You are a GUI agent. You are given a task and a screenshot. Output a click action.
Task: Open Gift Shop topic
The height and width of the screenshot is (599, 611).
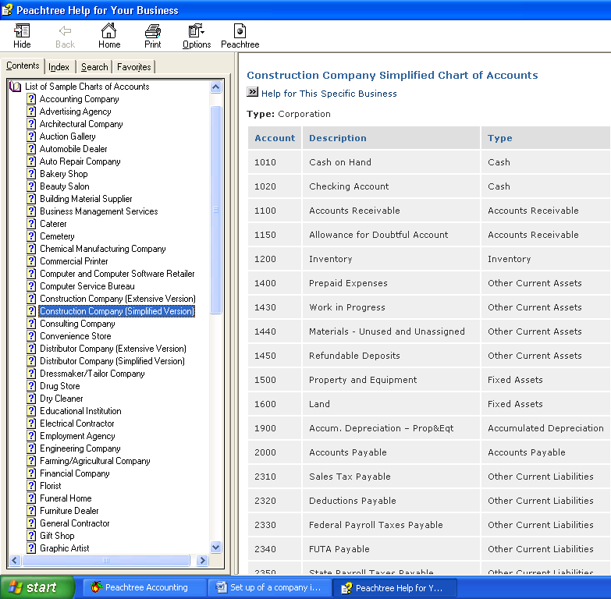[57, 535]
